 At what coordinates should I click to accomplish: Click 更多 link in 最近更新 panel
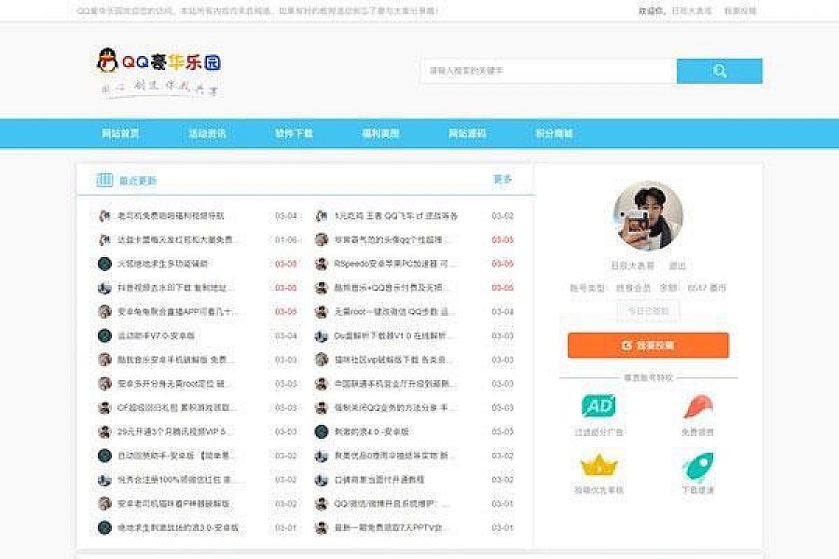[502, 179]
